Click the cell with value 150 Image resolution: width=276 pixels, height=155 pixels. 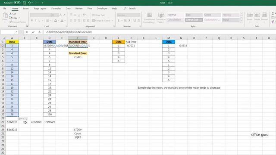pyautogui.click(x=50, y=115)
